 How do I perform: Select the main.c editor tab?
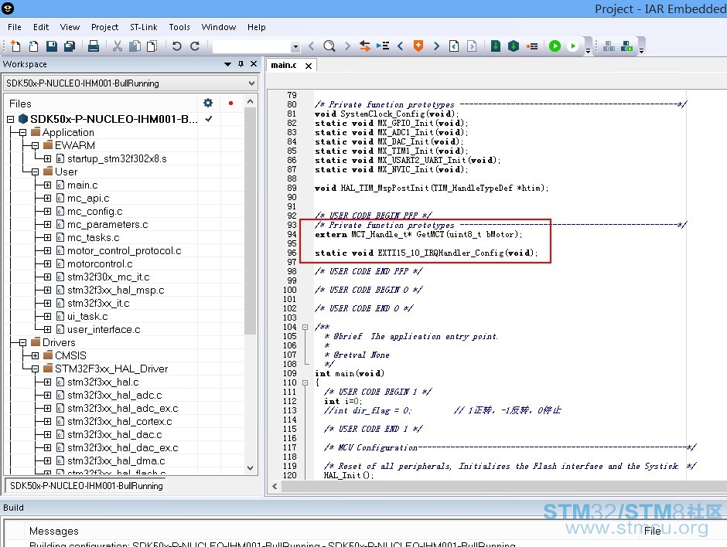(284, 66)
